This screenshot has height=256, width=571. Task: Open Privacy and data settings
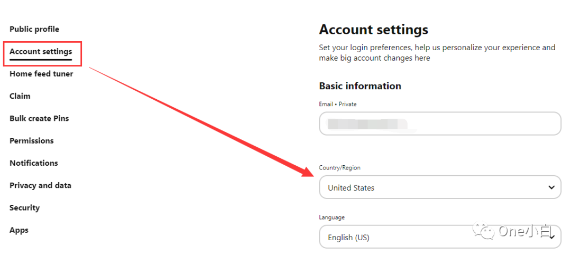[40, 185]
